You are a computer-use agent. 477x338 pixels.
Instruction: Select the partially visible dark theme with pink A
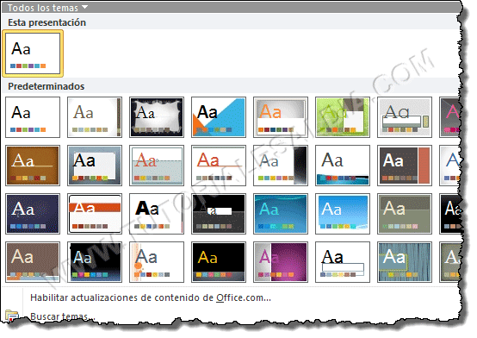pyautogui.click(x=449, y=117)
